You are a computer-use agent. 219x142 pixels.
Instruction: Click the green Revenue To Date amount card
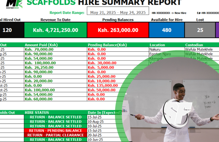55,30
